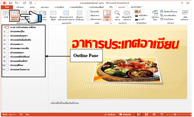Toggle the Gridlines (เส้นตาราง) checkbox
The width and height of the screenshot is (194, 117).
(88, 15)
